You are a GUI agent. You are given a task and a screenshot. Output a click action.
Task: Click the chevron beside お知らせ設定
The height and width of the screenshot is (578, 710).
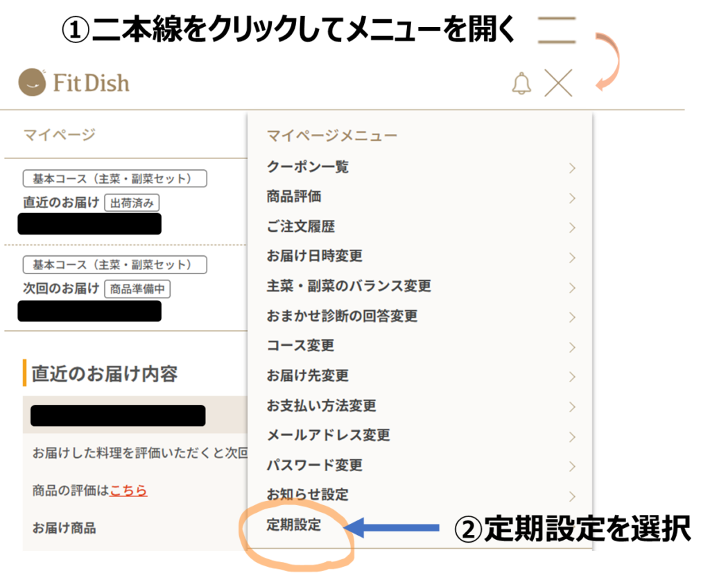click(572, 496)
